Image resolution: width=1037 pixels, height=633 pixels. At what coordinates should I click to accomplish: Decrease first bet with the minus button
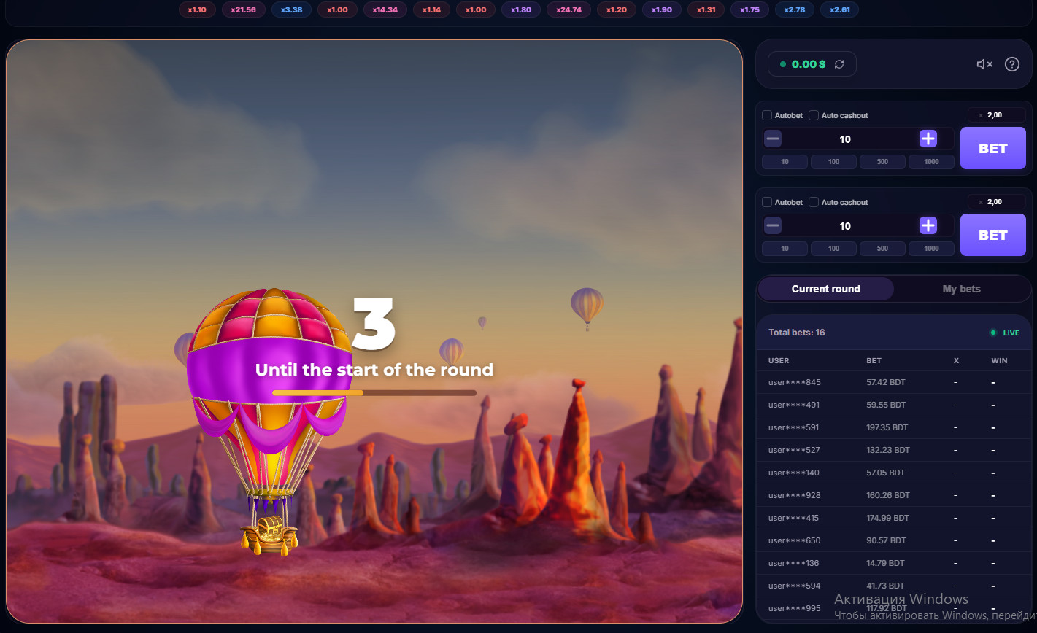pos(773,139)
